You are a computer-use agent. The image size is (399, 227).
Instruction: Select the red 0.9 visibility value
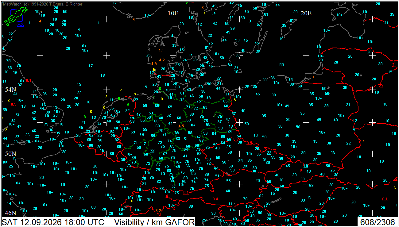[249, 143]
